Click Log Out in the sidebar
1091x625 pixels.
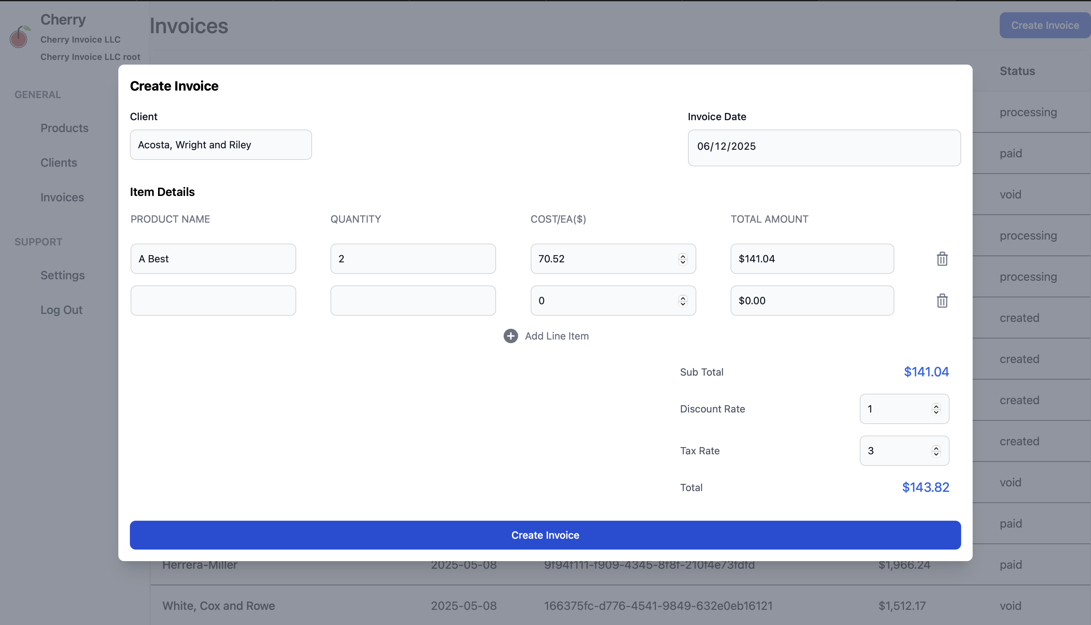pos(61,310)
